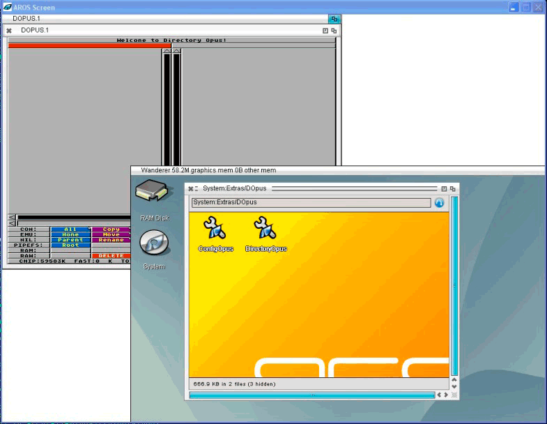The height and width of the screenshot is (424, 547).
Task: Click zoom gadget of DOPUS.1 window
Action: click(x=325, y=31)
